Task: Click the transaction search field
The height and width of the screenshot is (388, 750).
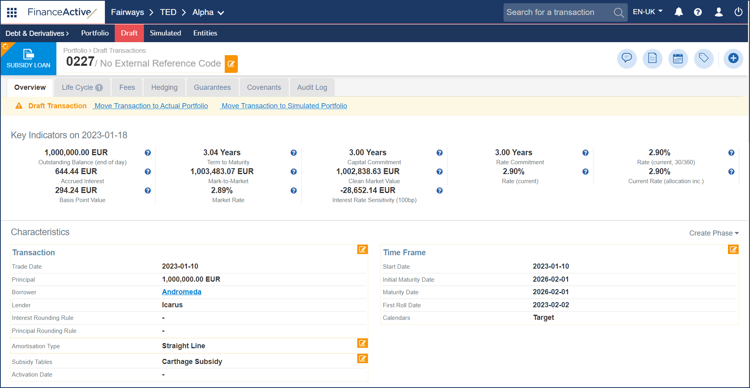Action: pyautogui.click(x=558, y=13)
